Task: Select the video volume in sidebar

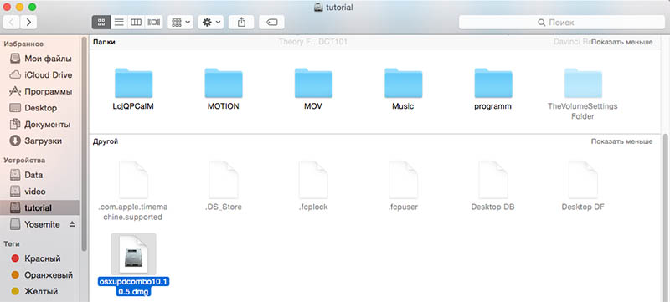Action: click(40, 192)
